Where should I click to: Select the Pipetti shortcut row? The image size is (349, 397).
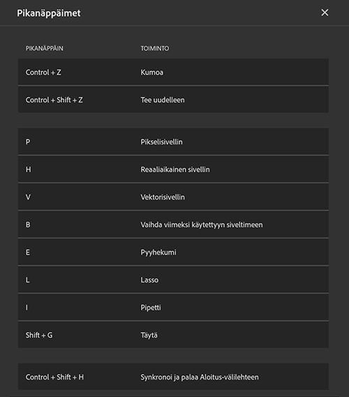[x=173, y=307]
